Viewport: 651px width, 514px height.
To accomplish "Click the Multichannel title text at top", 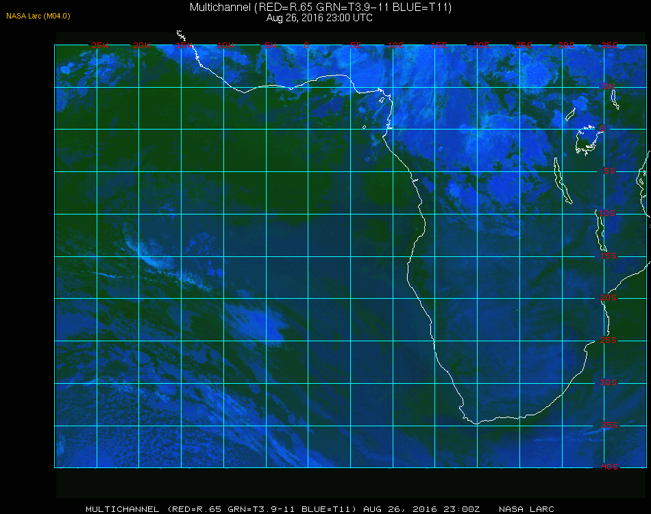I will click(x=321, y=7).
